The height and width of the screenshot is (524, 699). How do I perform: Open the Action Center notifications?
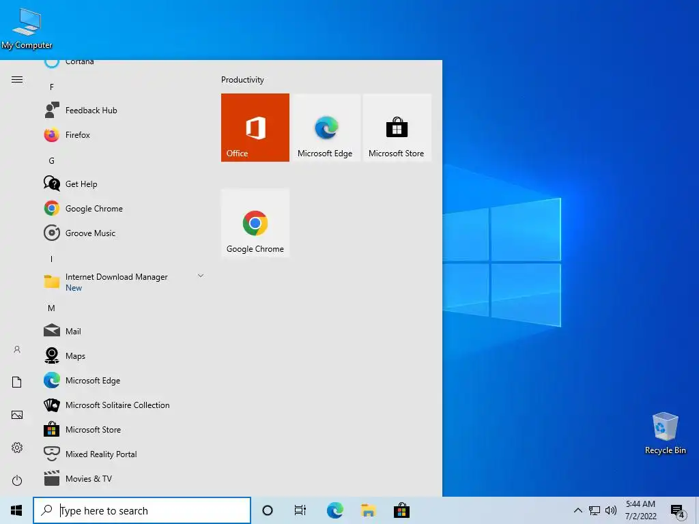(x=678, y=511)
